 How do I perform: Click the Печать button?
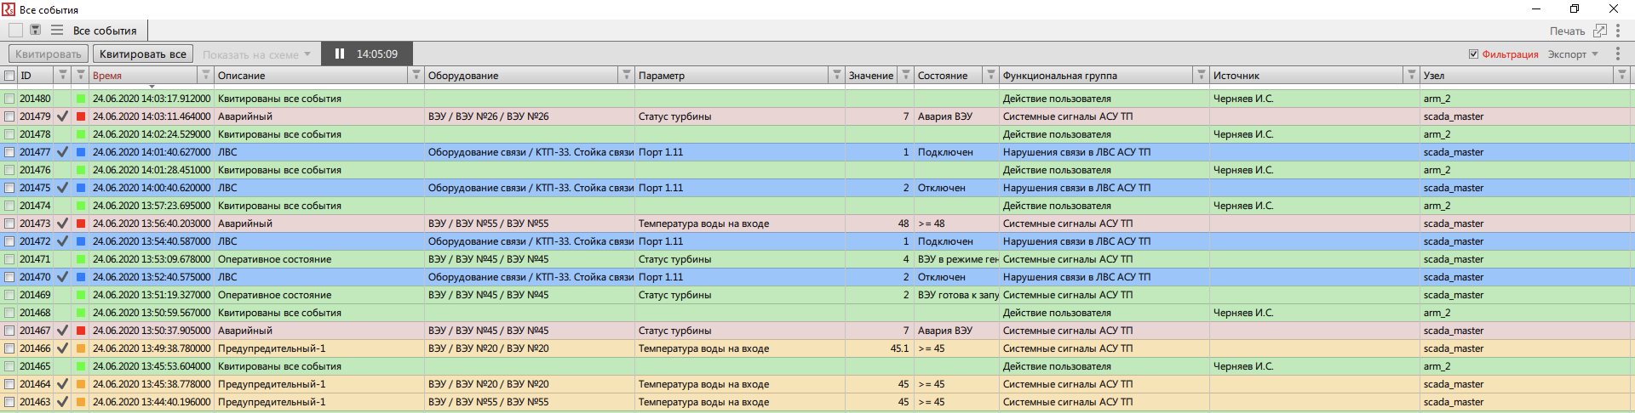(1567, 31)
